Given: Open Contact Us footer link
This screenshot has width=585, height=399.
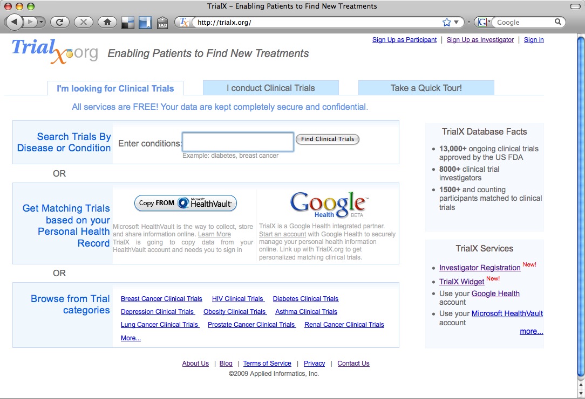Looking at the screenshot, I should (x=353, y=363).
